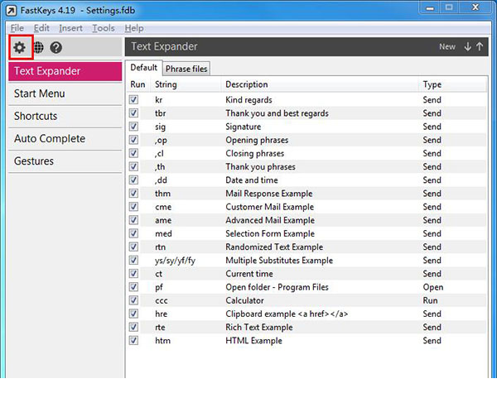Uncheck the 'kr' Kind regards checkbox

tap(134, 100)
